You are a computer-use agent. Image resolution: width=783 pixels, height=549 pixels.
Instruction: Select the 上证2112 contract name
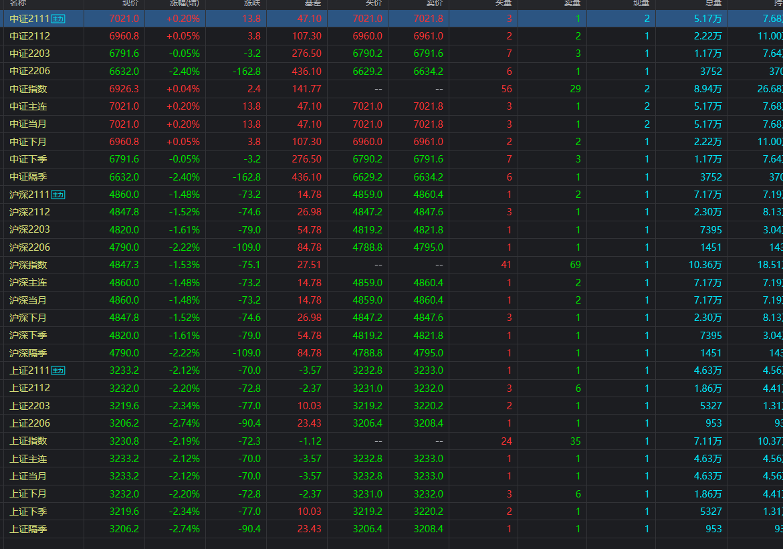point(29,388)
